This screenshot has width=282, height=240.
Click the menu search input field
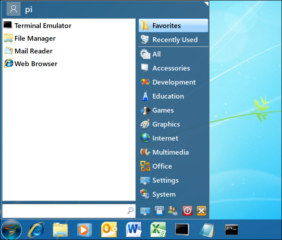pos(65,211)
